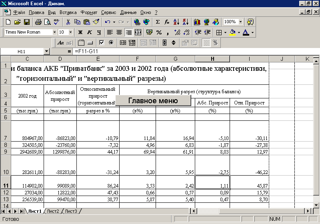Open the Вставка menu
Viewport: 320px width, 224px height.
tap(68, 12)
